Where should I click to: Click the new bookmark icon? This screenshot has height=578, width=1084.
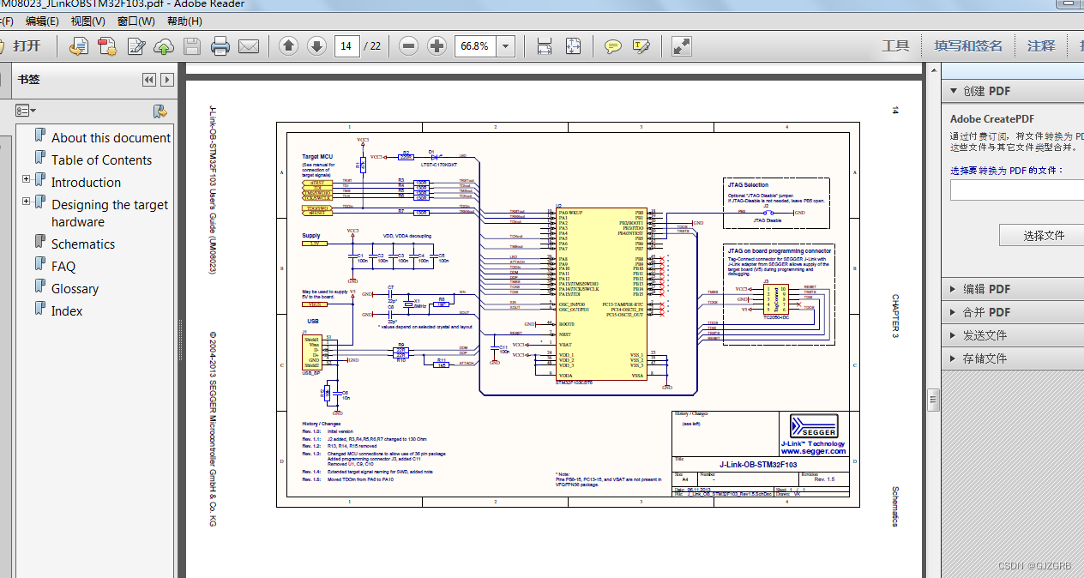160,111
